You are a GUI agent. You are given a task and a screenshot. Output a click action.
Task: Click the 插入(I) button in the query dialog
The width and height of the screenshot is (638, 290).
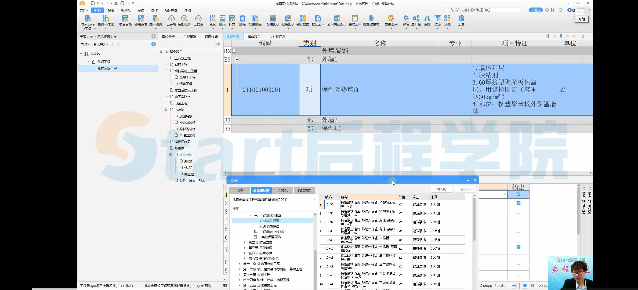pyautogui.click(x=441, y=189)
